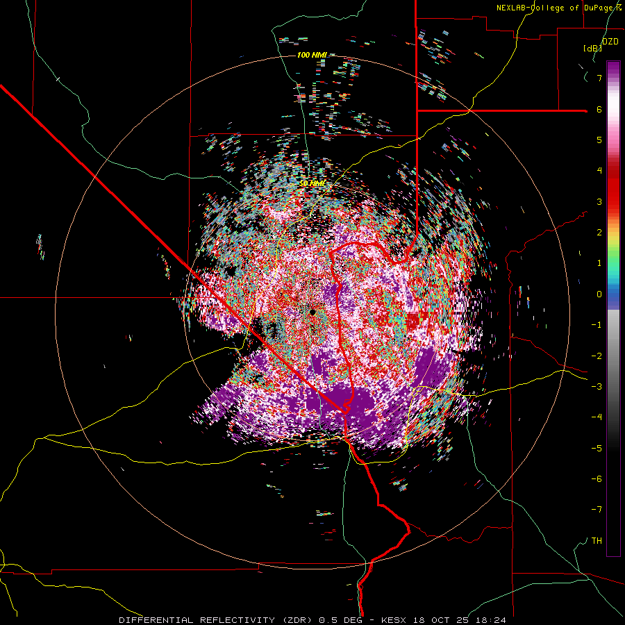Click the legend value 2
The image size is (625, 625).
coord(599,233)
